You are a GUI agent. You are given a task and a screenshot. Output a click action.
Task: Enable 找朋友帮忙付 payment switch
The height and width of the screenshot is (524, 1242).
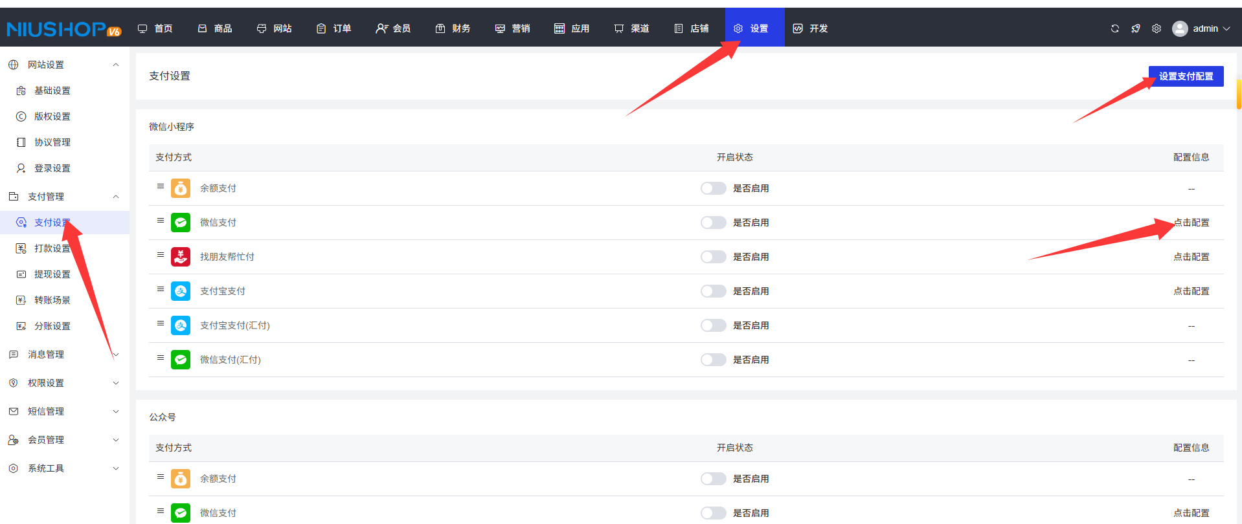[x=713, y=257]
